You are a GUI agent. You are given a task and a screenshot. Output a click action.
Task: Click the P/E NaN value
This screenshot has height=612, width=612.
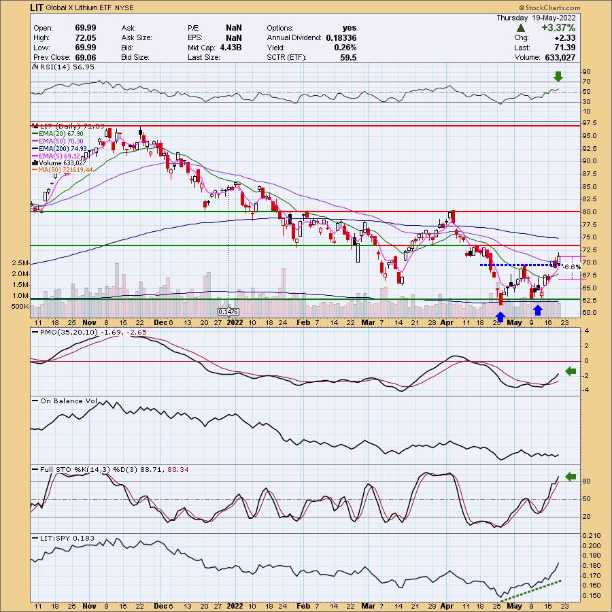pos(234,28)
